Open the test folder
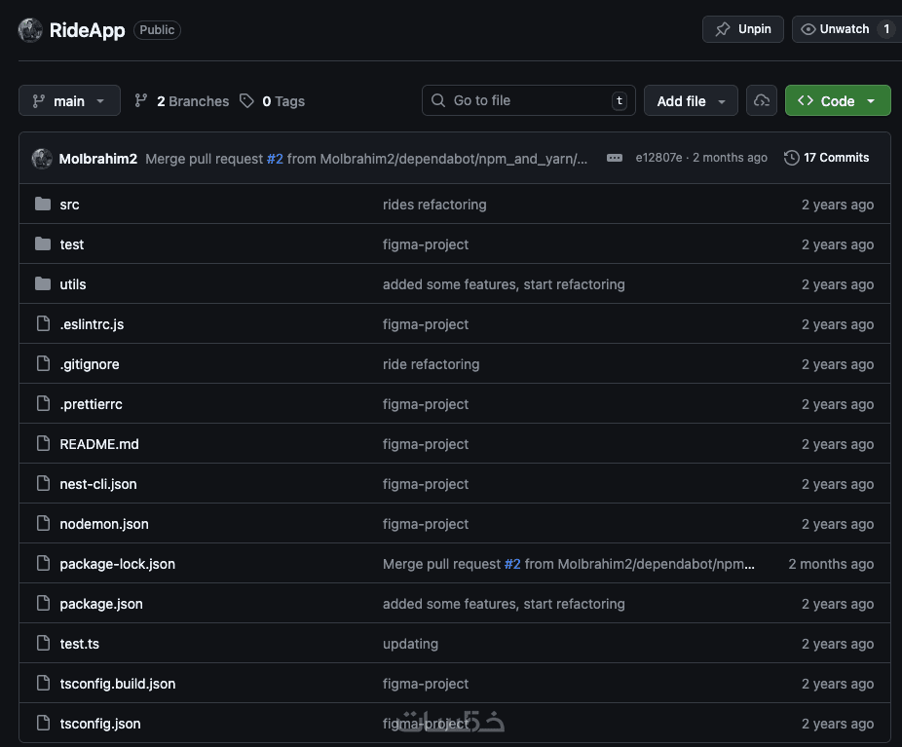 [72, 244]
